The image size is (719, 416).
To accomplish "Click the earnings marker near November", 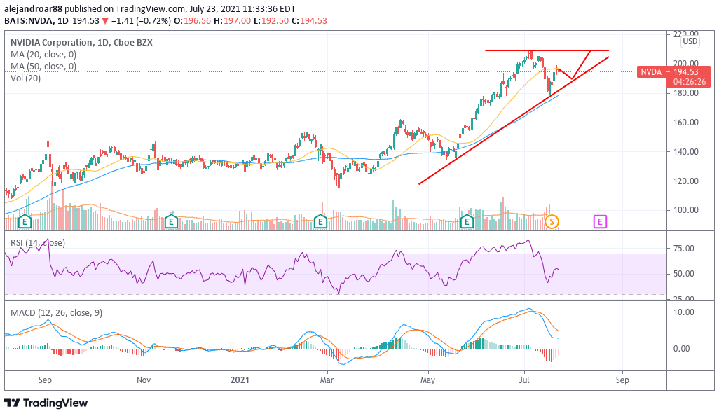I will pyautogui.click(x=171, y=222).
